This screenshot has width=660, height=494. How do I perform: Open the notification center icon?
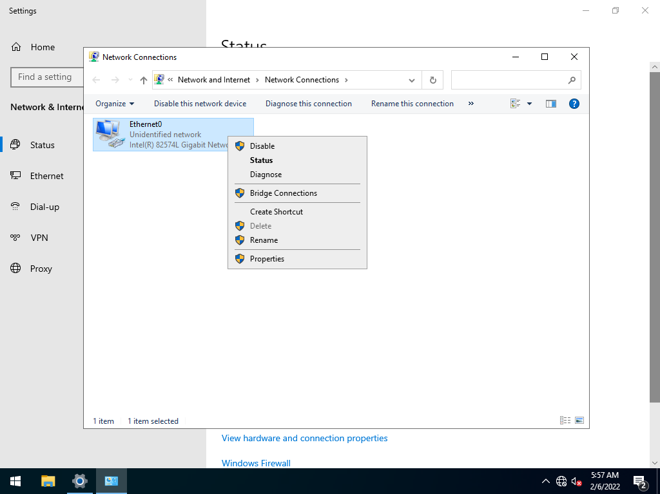click(x=640, y=481)
